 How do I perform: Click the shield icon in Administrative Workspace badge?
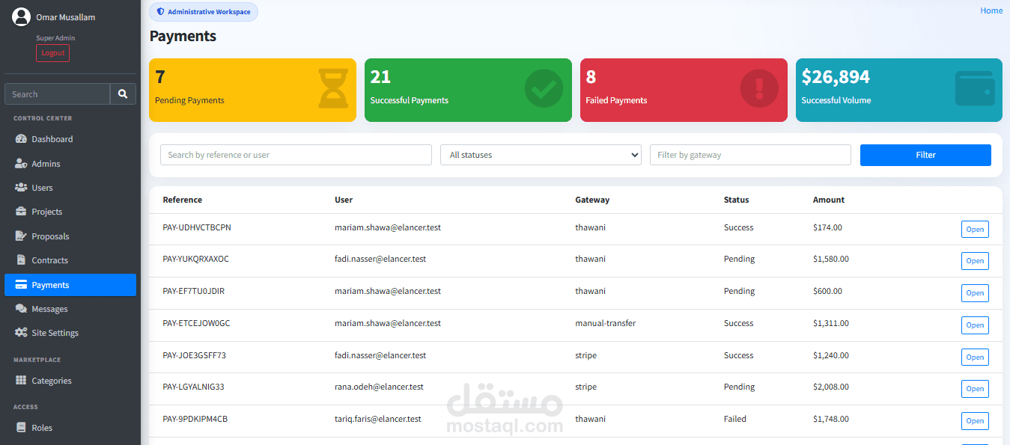(160, 12)
